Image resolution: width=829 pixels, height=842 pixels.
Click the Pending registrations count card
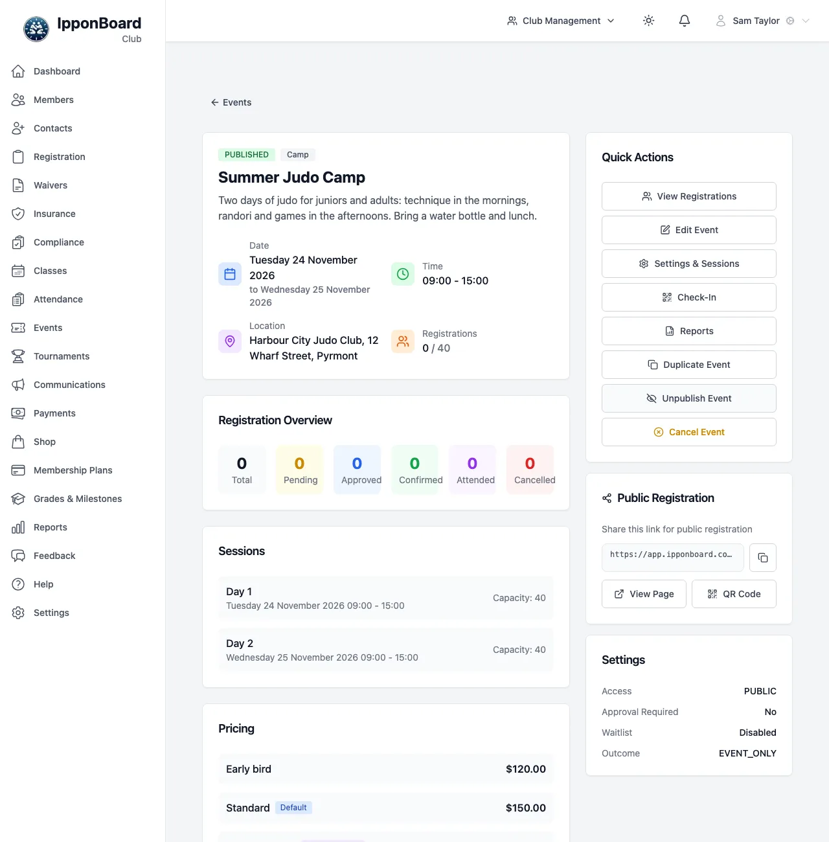pos(300,470)
